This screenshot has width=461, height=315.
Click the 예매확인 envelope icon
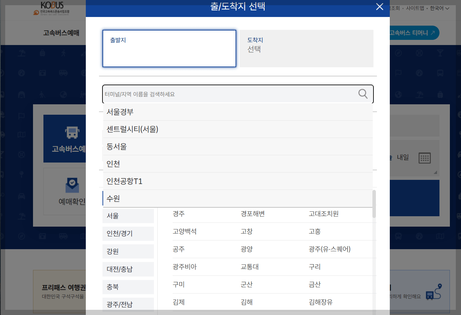tap(72, 185)
